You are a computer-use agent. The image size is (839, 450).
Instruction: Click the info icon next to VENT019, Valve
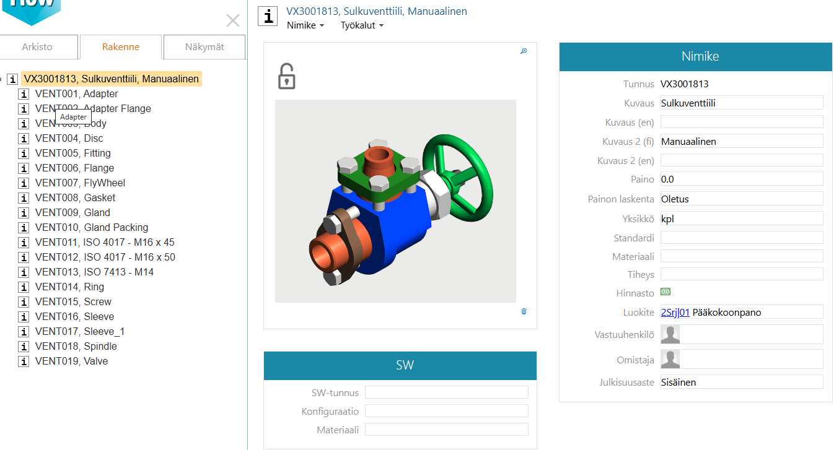pyautogui.click(x=24, y=361)
